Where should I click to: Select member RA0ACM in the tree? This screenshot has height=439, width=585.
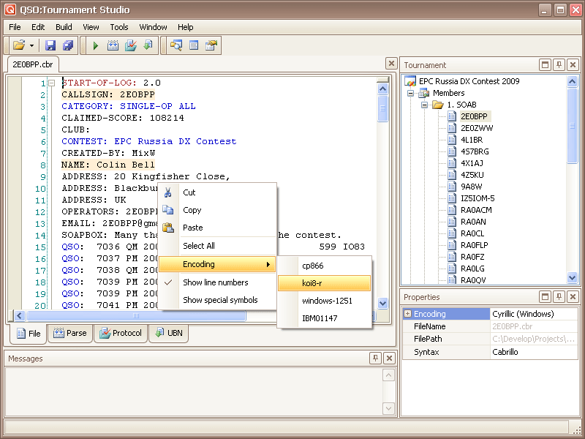click(x=476, y=210)
